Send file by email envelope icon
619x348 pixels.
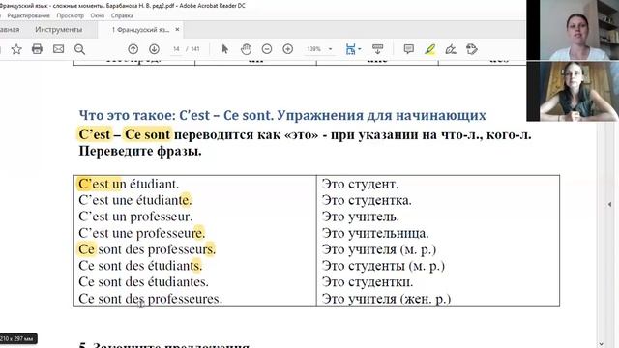[58, 49]
